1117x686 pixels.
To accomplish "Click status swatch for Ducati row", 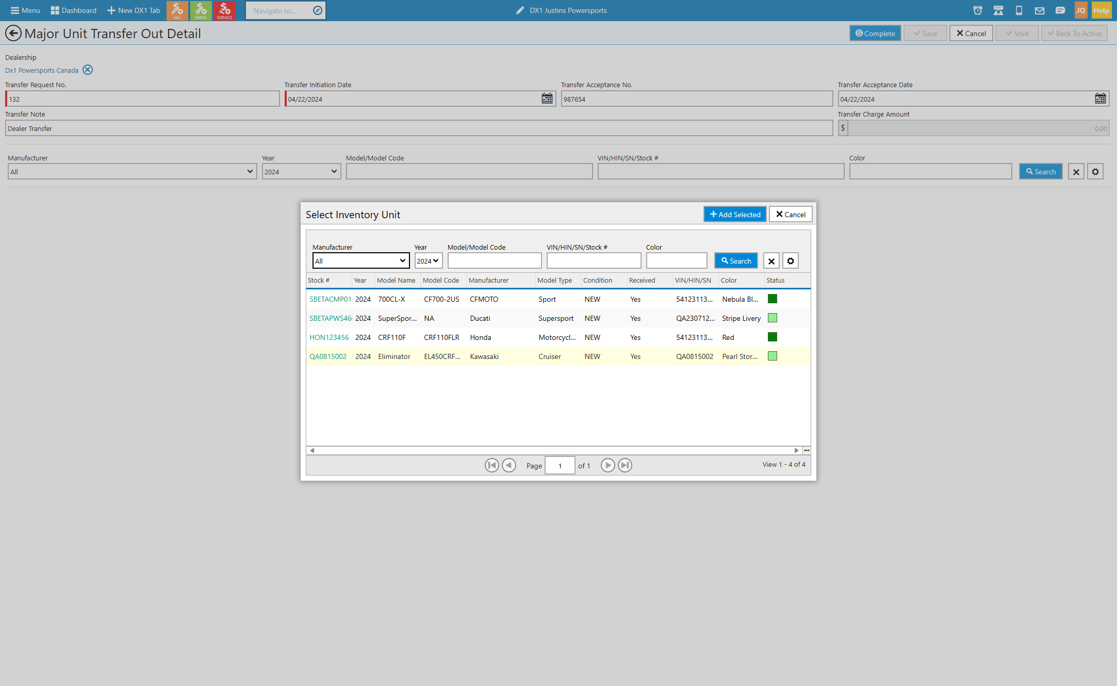I will (x=773, y=318).
